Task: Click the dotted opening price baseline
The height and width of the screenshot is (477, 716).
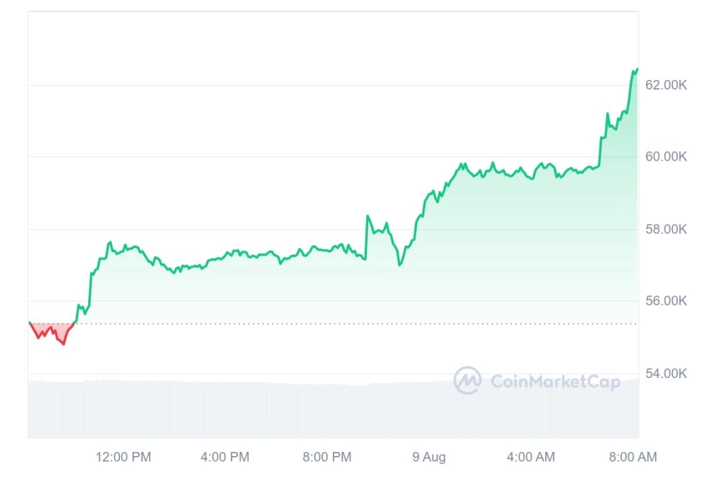Action: [x=333, y=324]
